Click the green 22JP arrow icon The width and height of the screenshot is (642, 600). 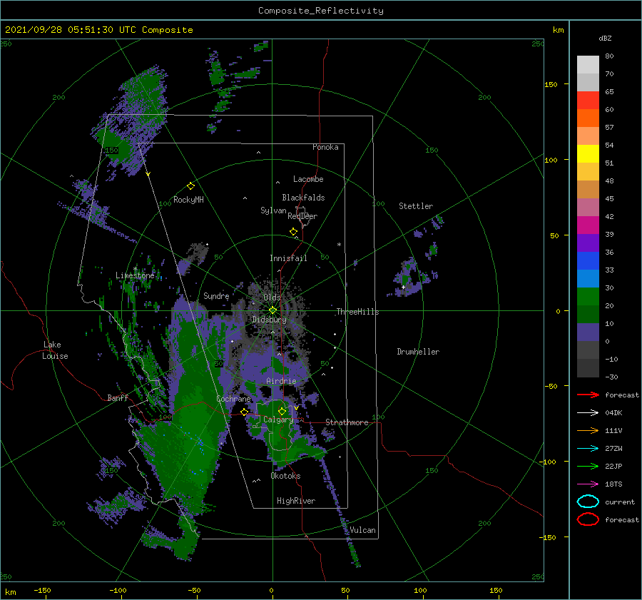coord(588,466)
